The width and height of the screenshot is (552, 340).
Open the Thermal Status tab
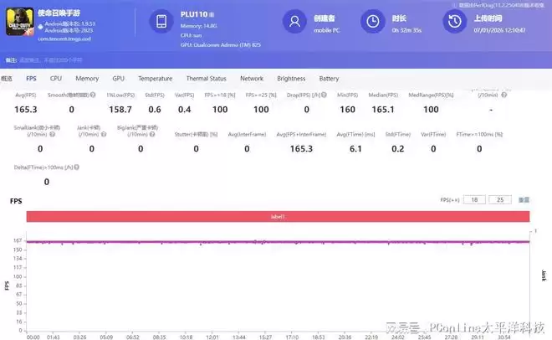pos(206,79)
